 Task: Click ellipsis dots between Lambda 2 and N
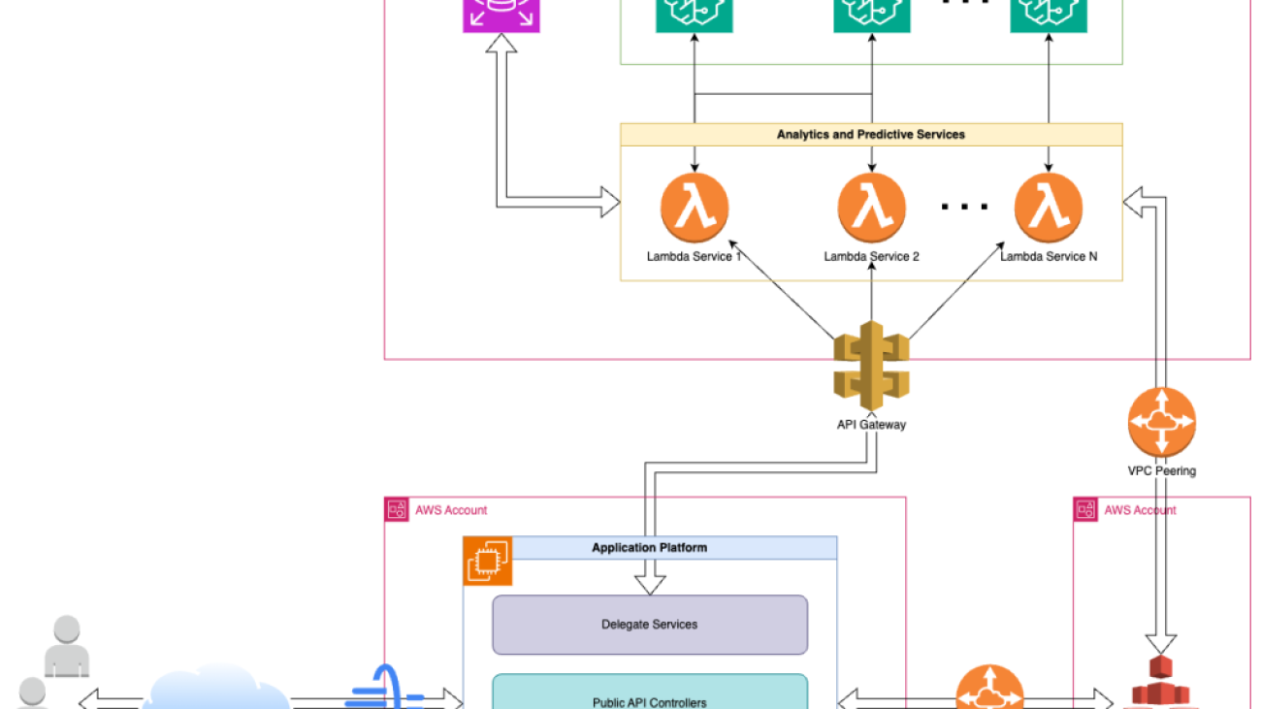[x=964, y=207]
